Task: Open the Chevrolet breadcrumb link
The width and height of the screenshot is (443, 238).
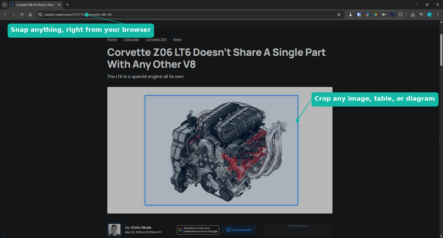Action: tap(131, 39)
